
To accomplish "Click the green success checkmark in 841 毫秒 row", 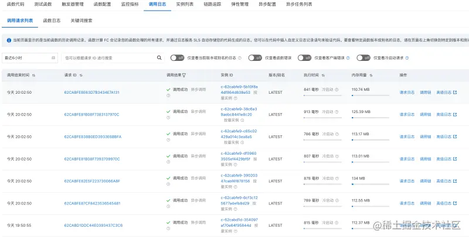I will point(168,90).
